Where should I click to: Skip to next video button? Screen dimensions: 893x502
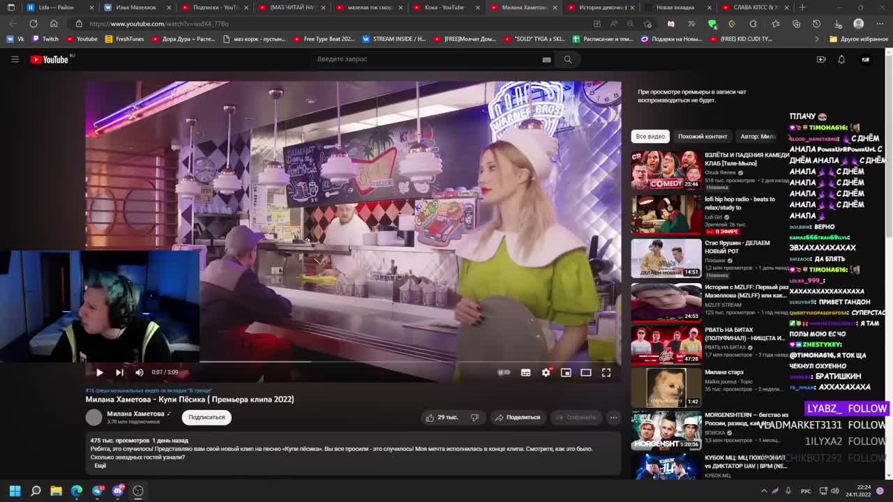[x=119, y=372]
